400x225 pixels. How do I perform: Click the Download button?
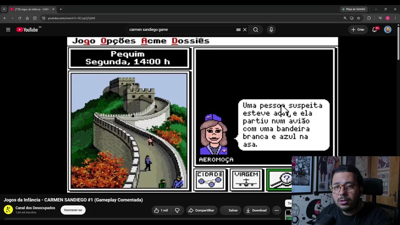tap(256, 211)
